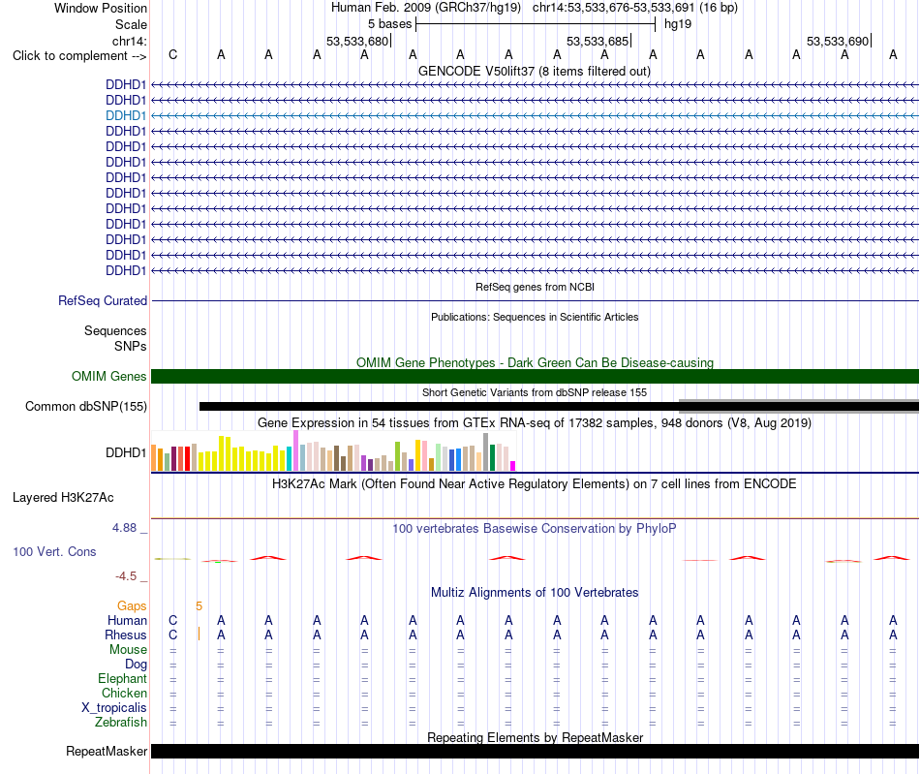This screenshot has width=920, height=774.
Task: Select the Elephant alignment row label
Action: (x=122, y=678)
